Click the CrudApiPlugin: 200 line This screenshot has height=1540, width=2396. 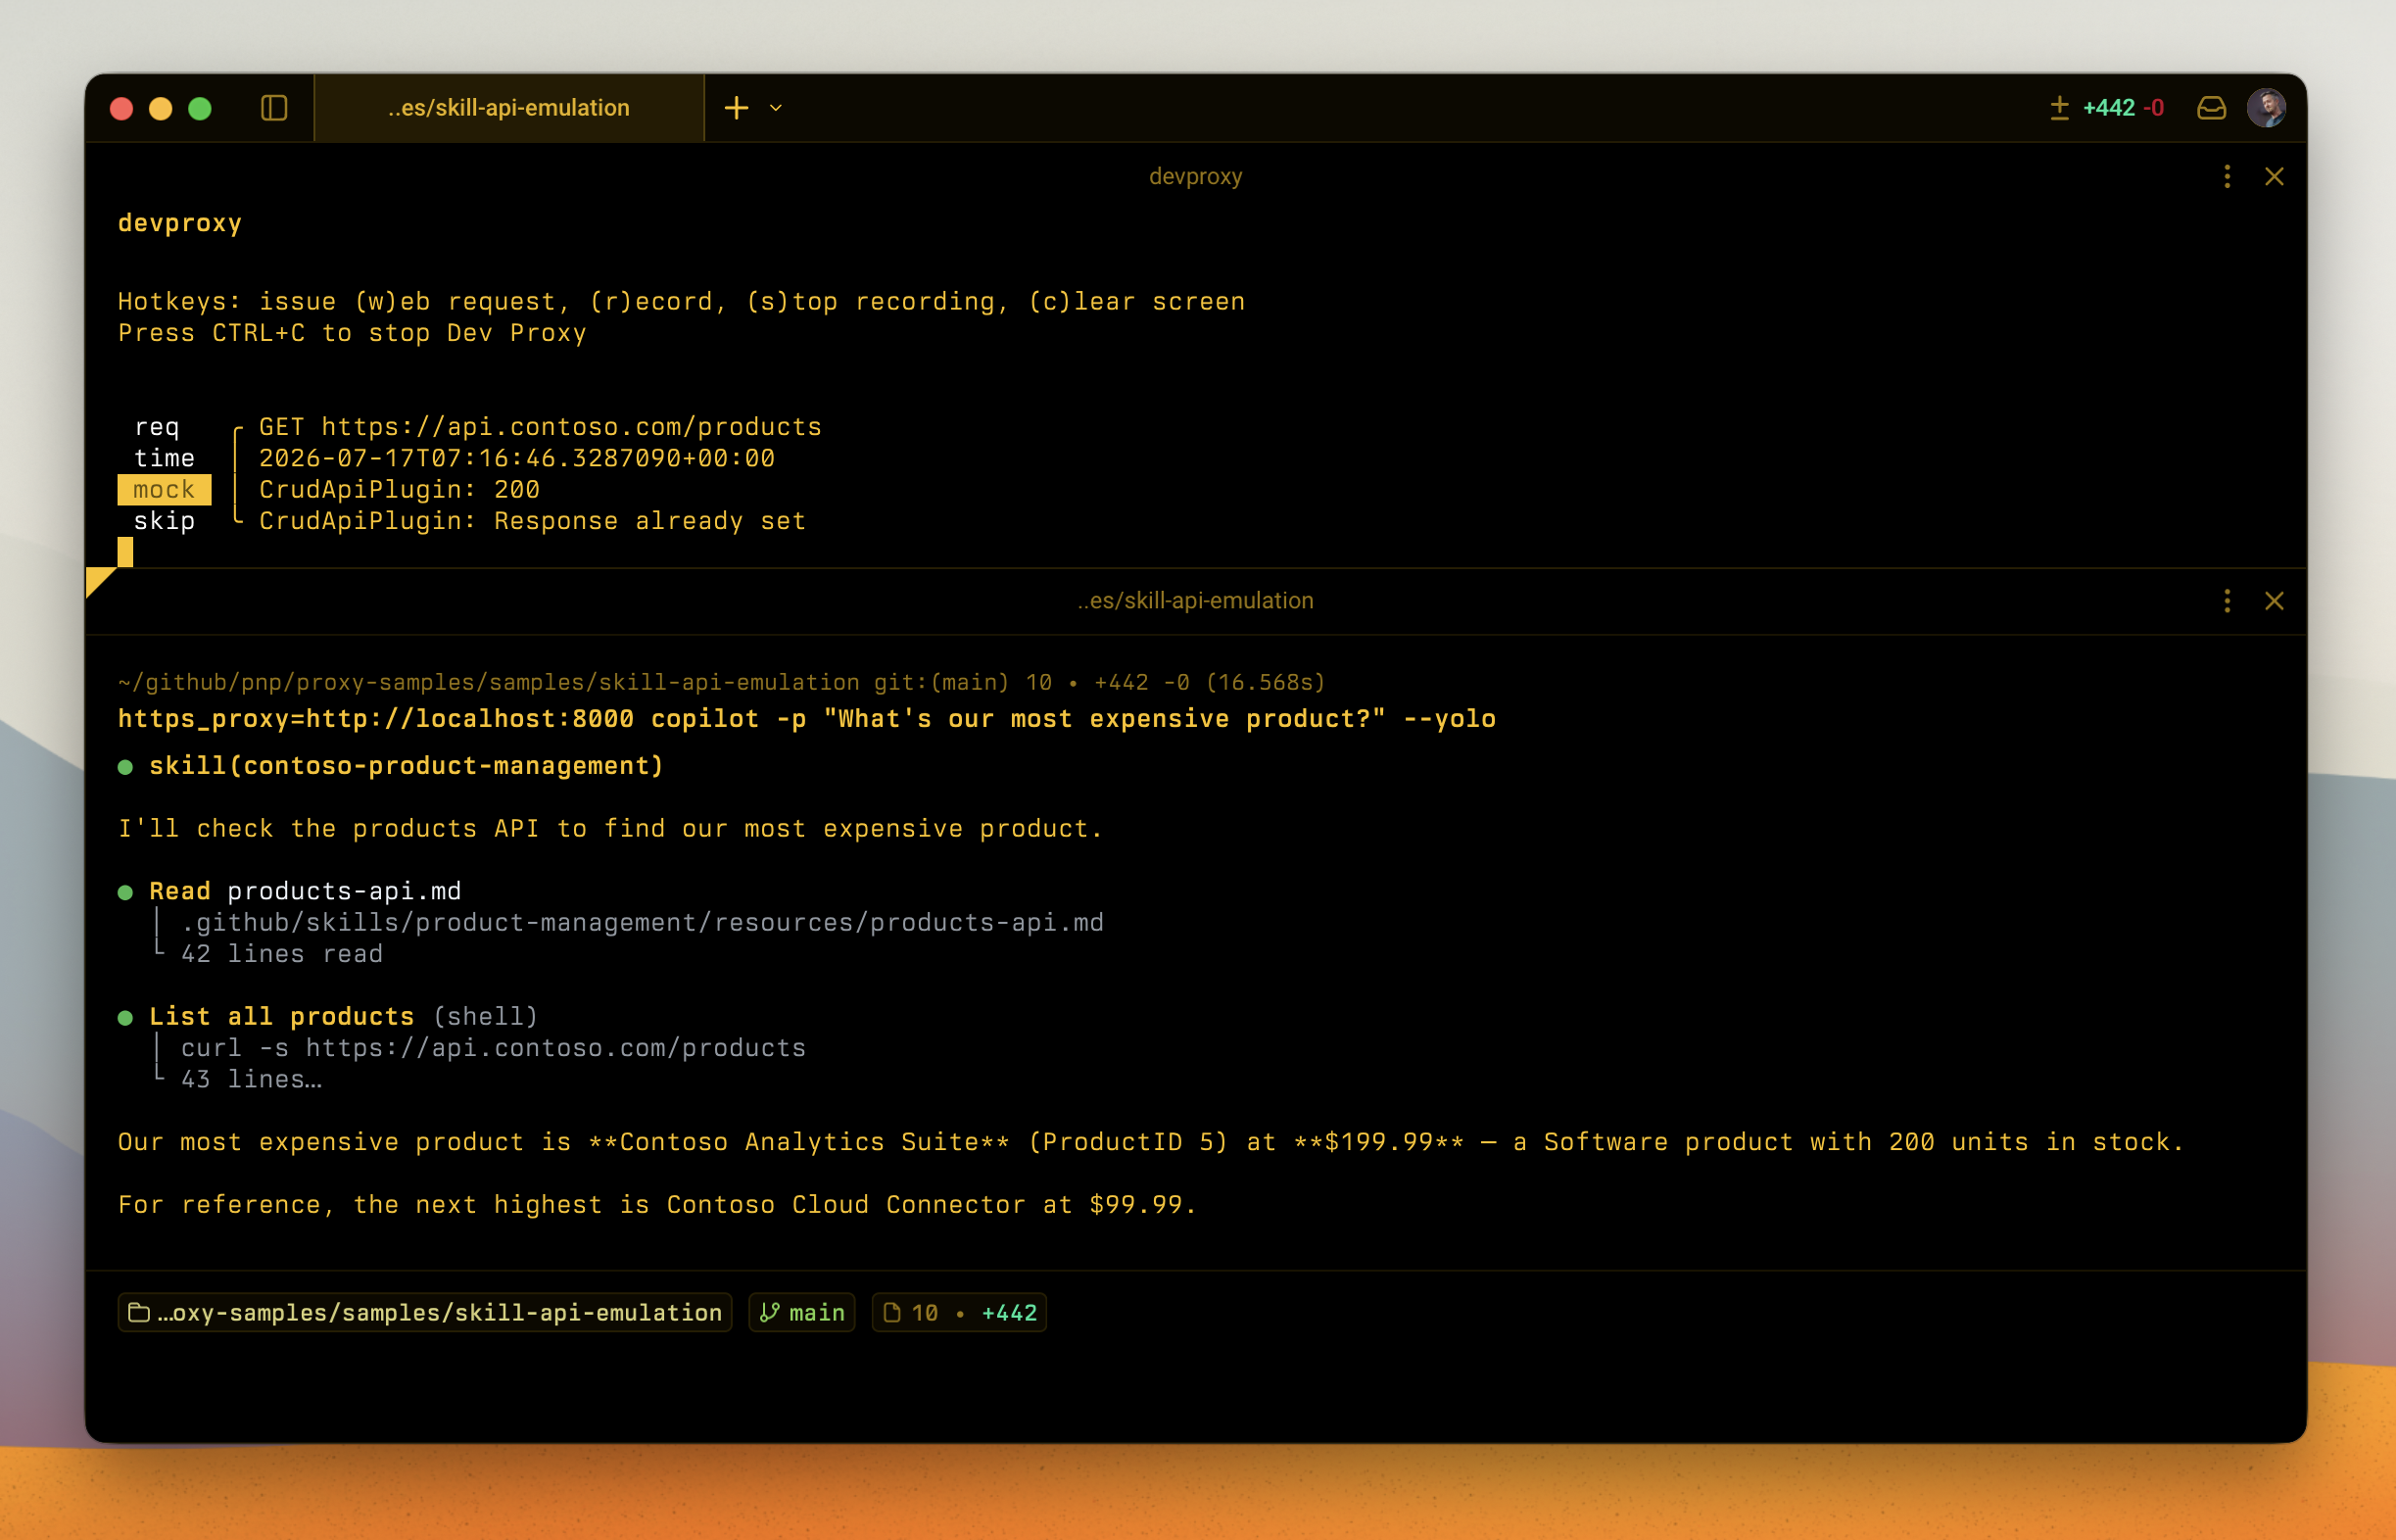(x=399, y=490)
